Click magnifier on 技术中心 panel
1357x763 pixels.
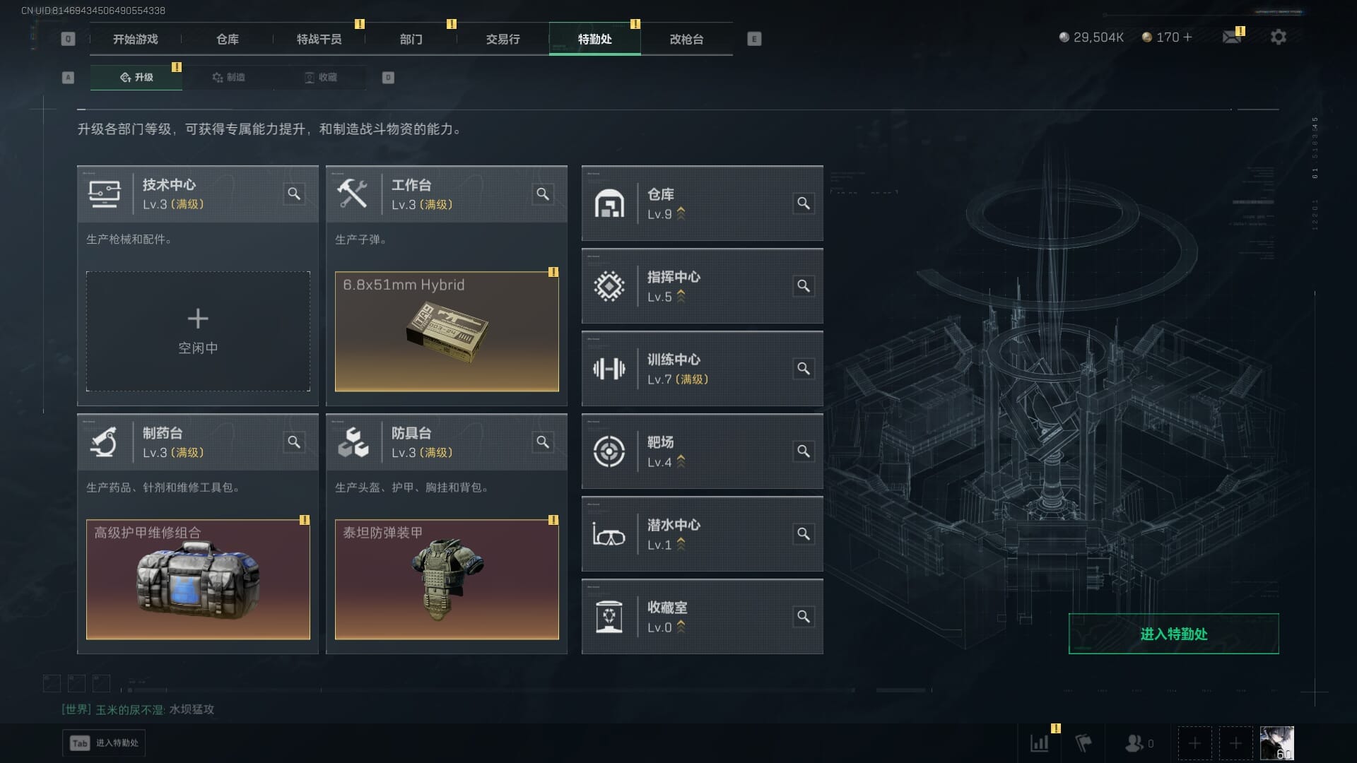[x=294, y=194]
